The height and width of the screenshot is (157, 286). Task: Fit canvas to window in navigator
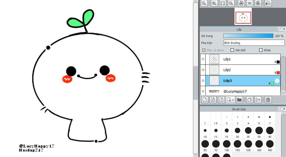pyautogui.click(x=223, y=3)
